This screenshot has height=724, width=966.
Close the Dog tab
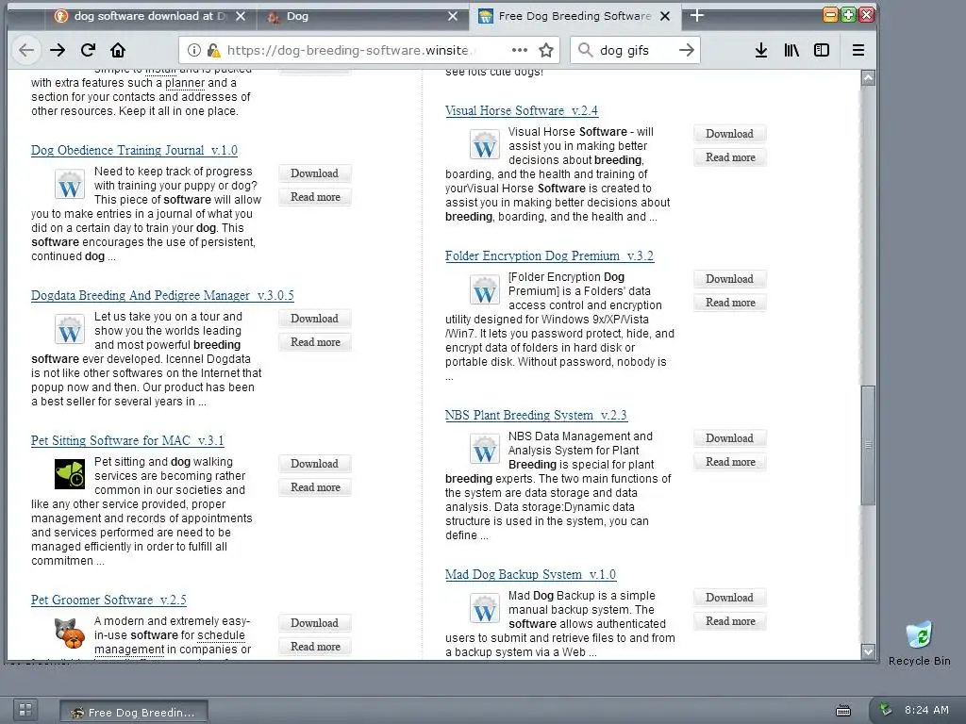pos(453,16)
